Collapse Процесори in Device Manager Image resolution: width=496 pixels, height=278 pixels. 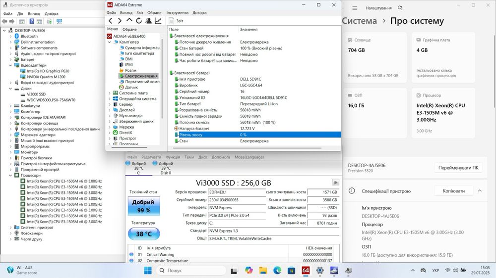(x=10, y=176)
